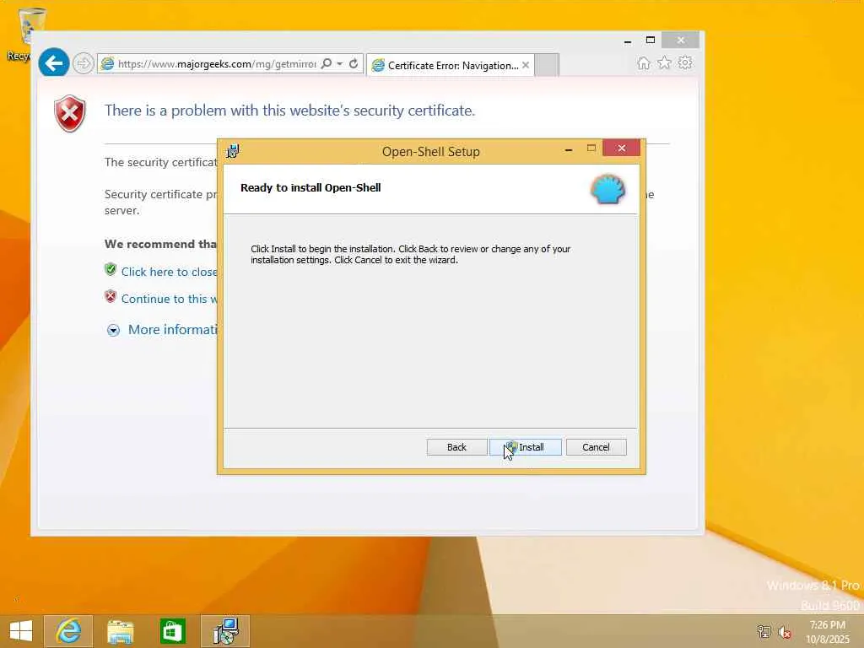The image size is (864, 648).
Task: Go back in Internet Explorer
Action: click(x=54, y=63)
